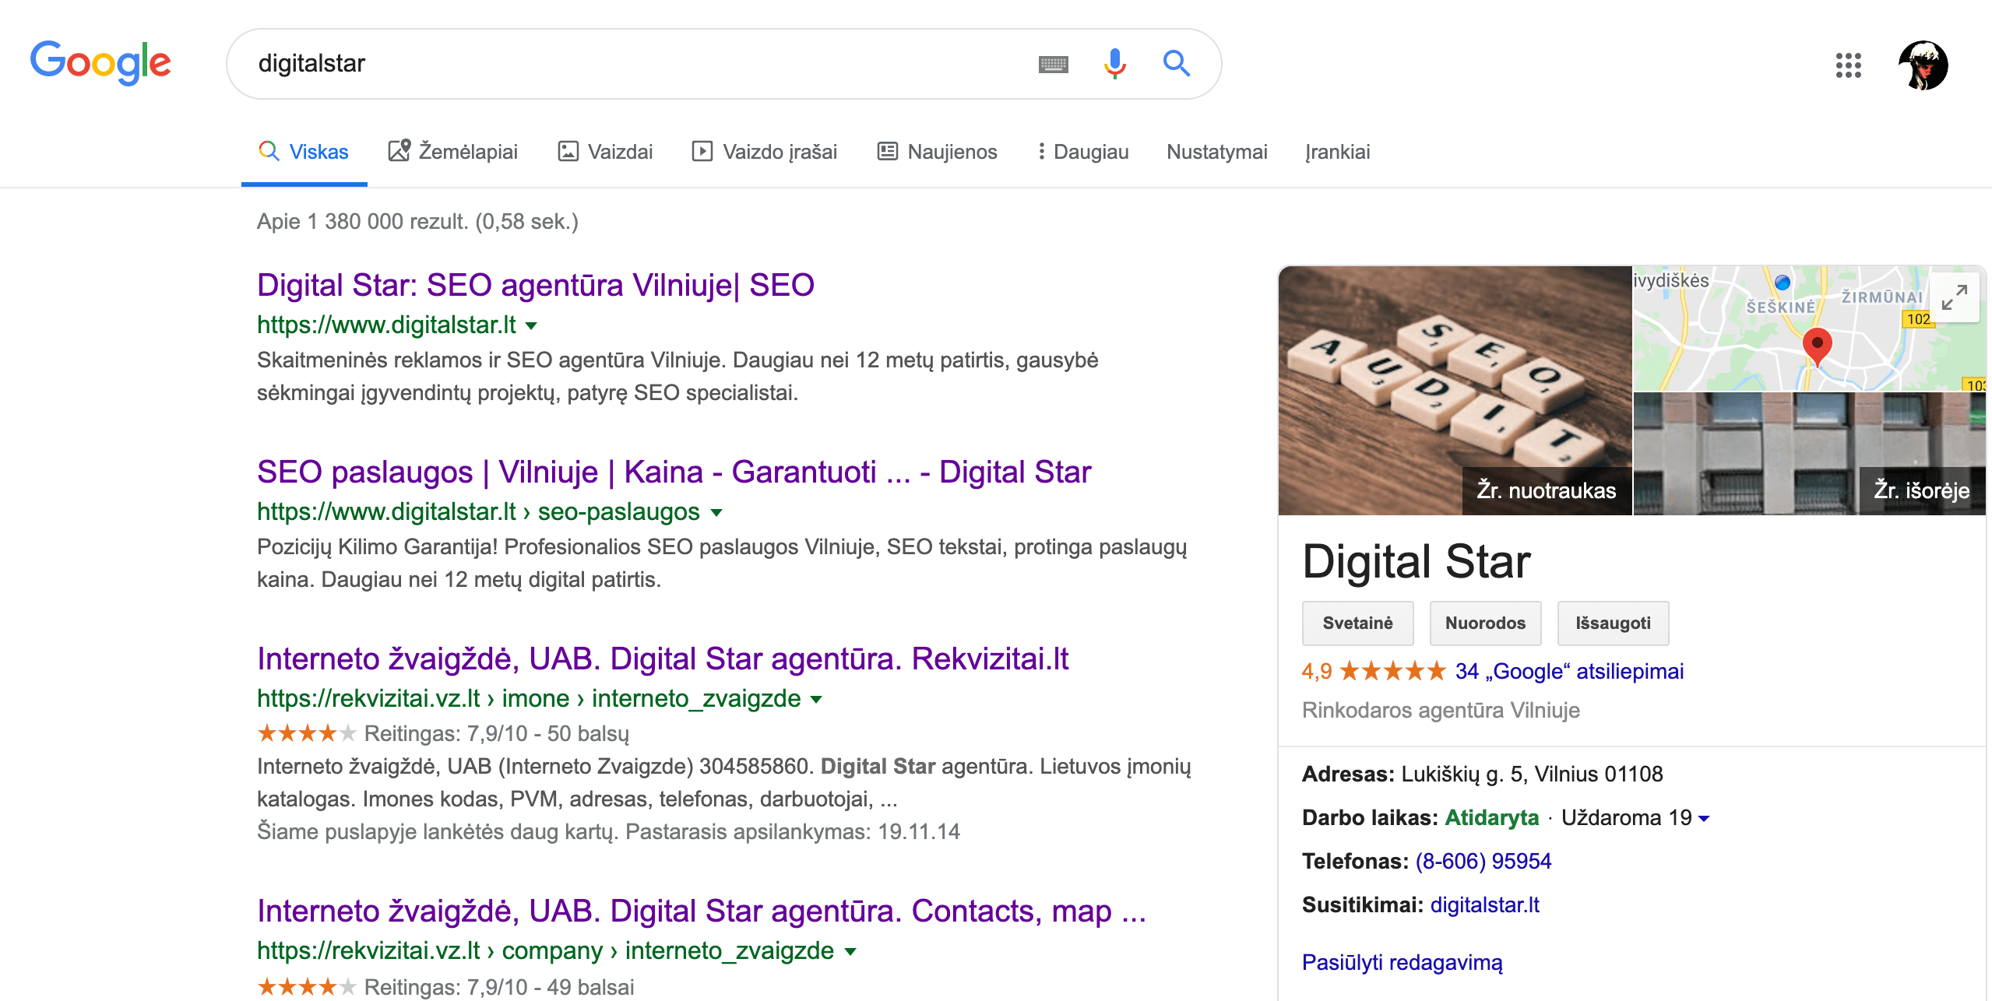The height and width of the screenshot is (1001, 1992).
Task: Switch to the Žemėlapiai tab
Action: pyautogui.click(x=452, y=152)
